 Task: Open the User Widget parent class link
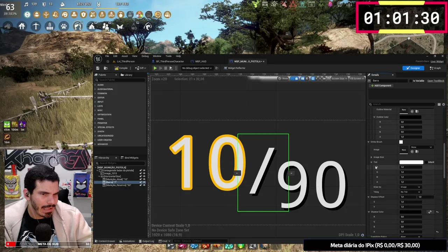[x=437, y=62]
